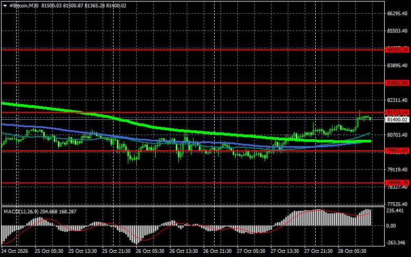411x257 pixels.
Task: Click the 24 Oct 2026 time axis label
Action: (15, 251)
